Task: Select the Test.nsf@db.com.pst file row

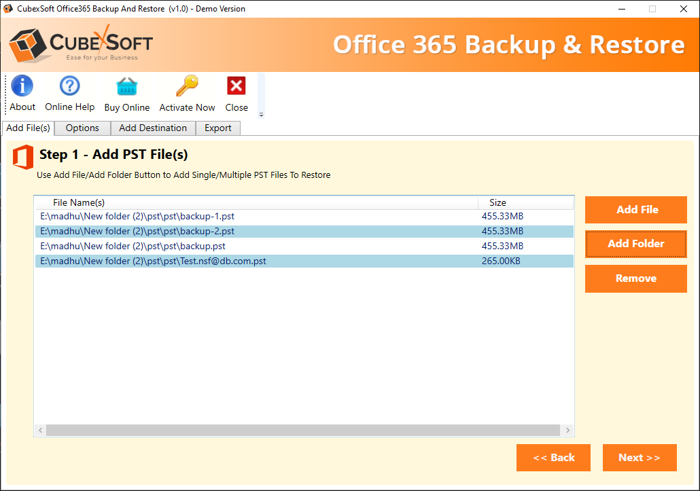Action: (304, 261)
